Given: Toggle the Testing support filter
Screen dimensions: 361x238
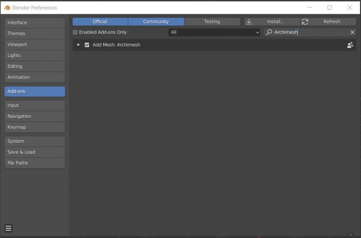Looking at the screenshot, I should [212, 22].
